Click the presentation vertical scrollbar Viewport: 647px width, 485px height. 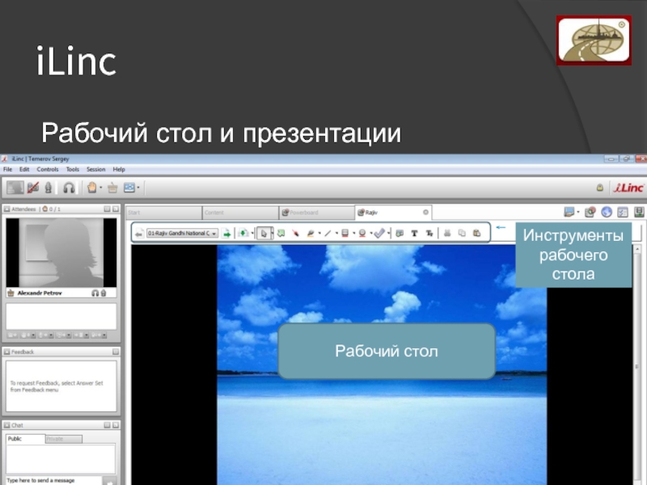pyautogui.click(x=637, y=365)
